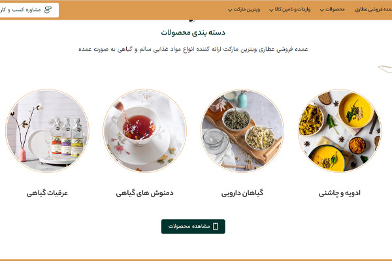
Task: Click the دسته بندی محصولات heading
Action: point(193,33)
